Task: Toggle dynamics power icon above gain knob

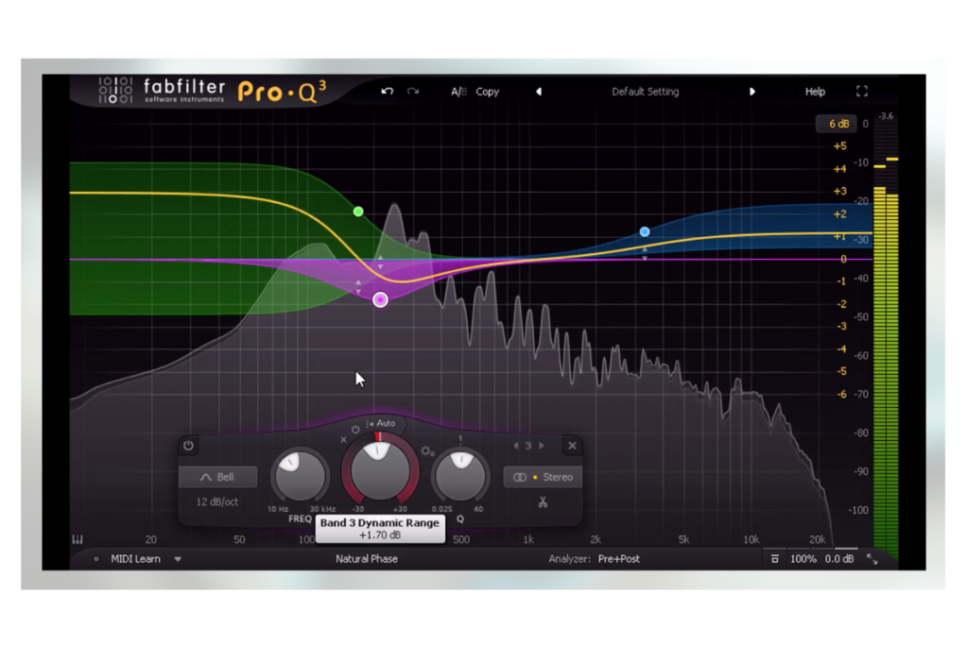Action: click(x=355, y=429)
